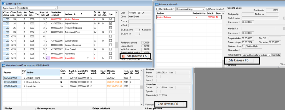Image resolution: width=285 pixels, height=110 pixels.
Task: Uncheck the Zobraz i zrušené checkbox
Action: pos(207,9)
